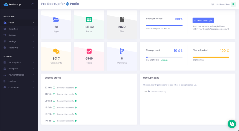Click the help question mark icon
The image size is (239, 131).
[213, 4]
